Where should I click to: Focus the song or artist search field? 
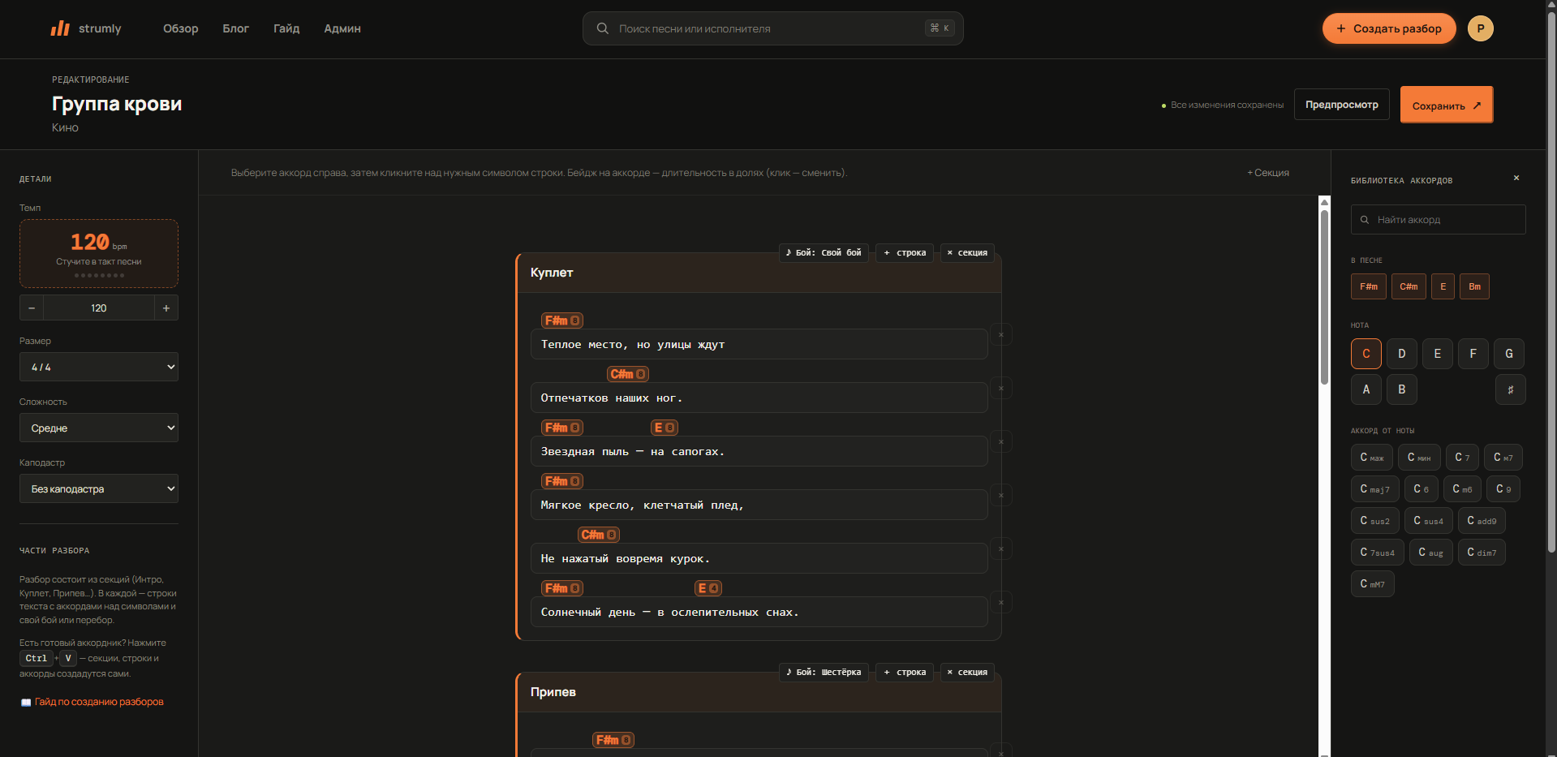pos(772,28)
